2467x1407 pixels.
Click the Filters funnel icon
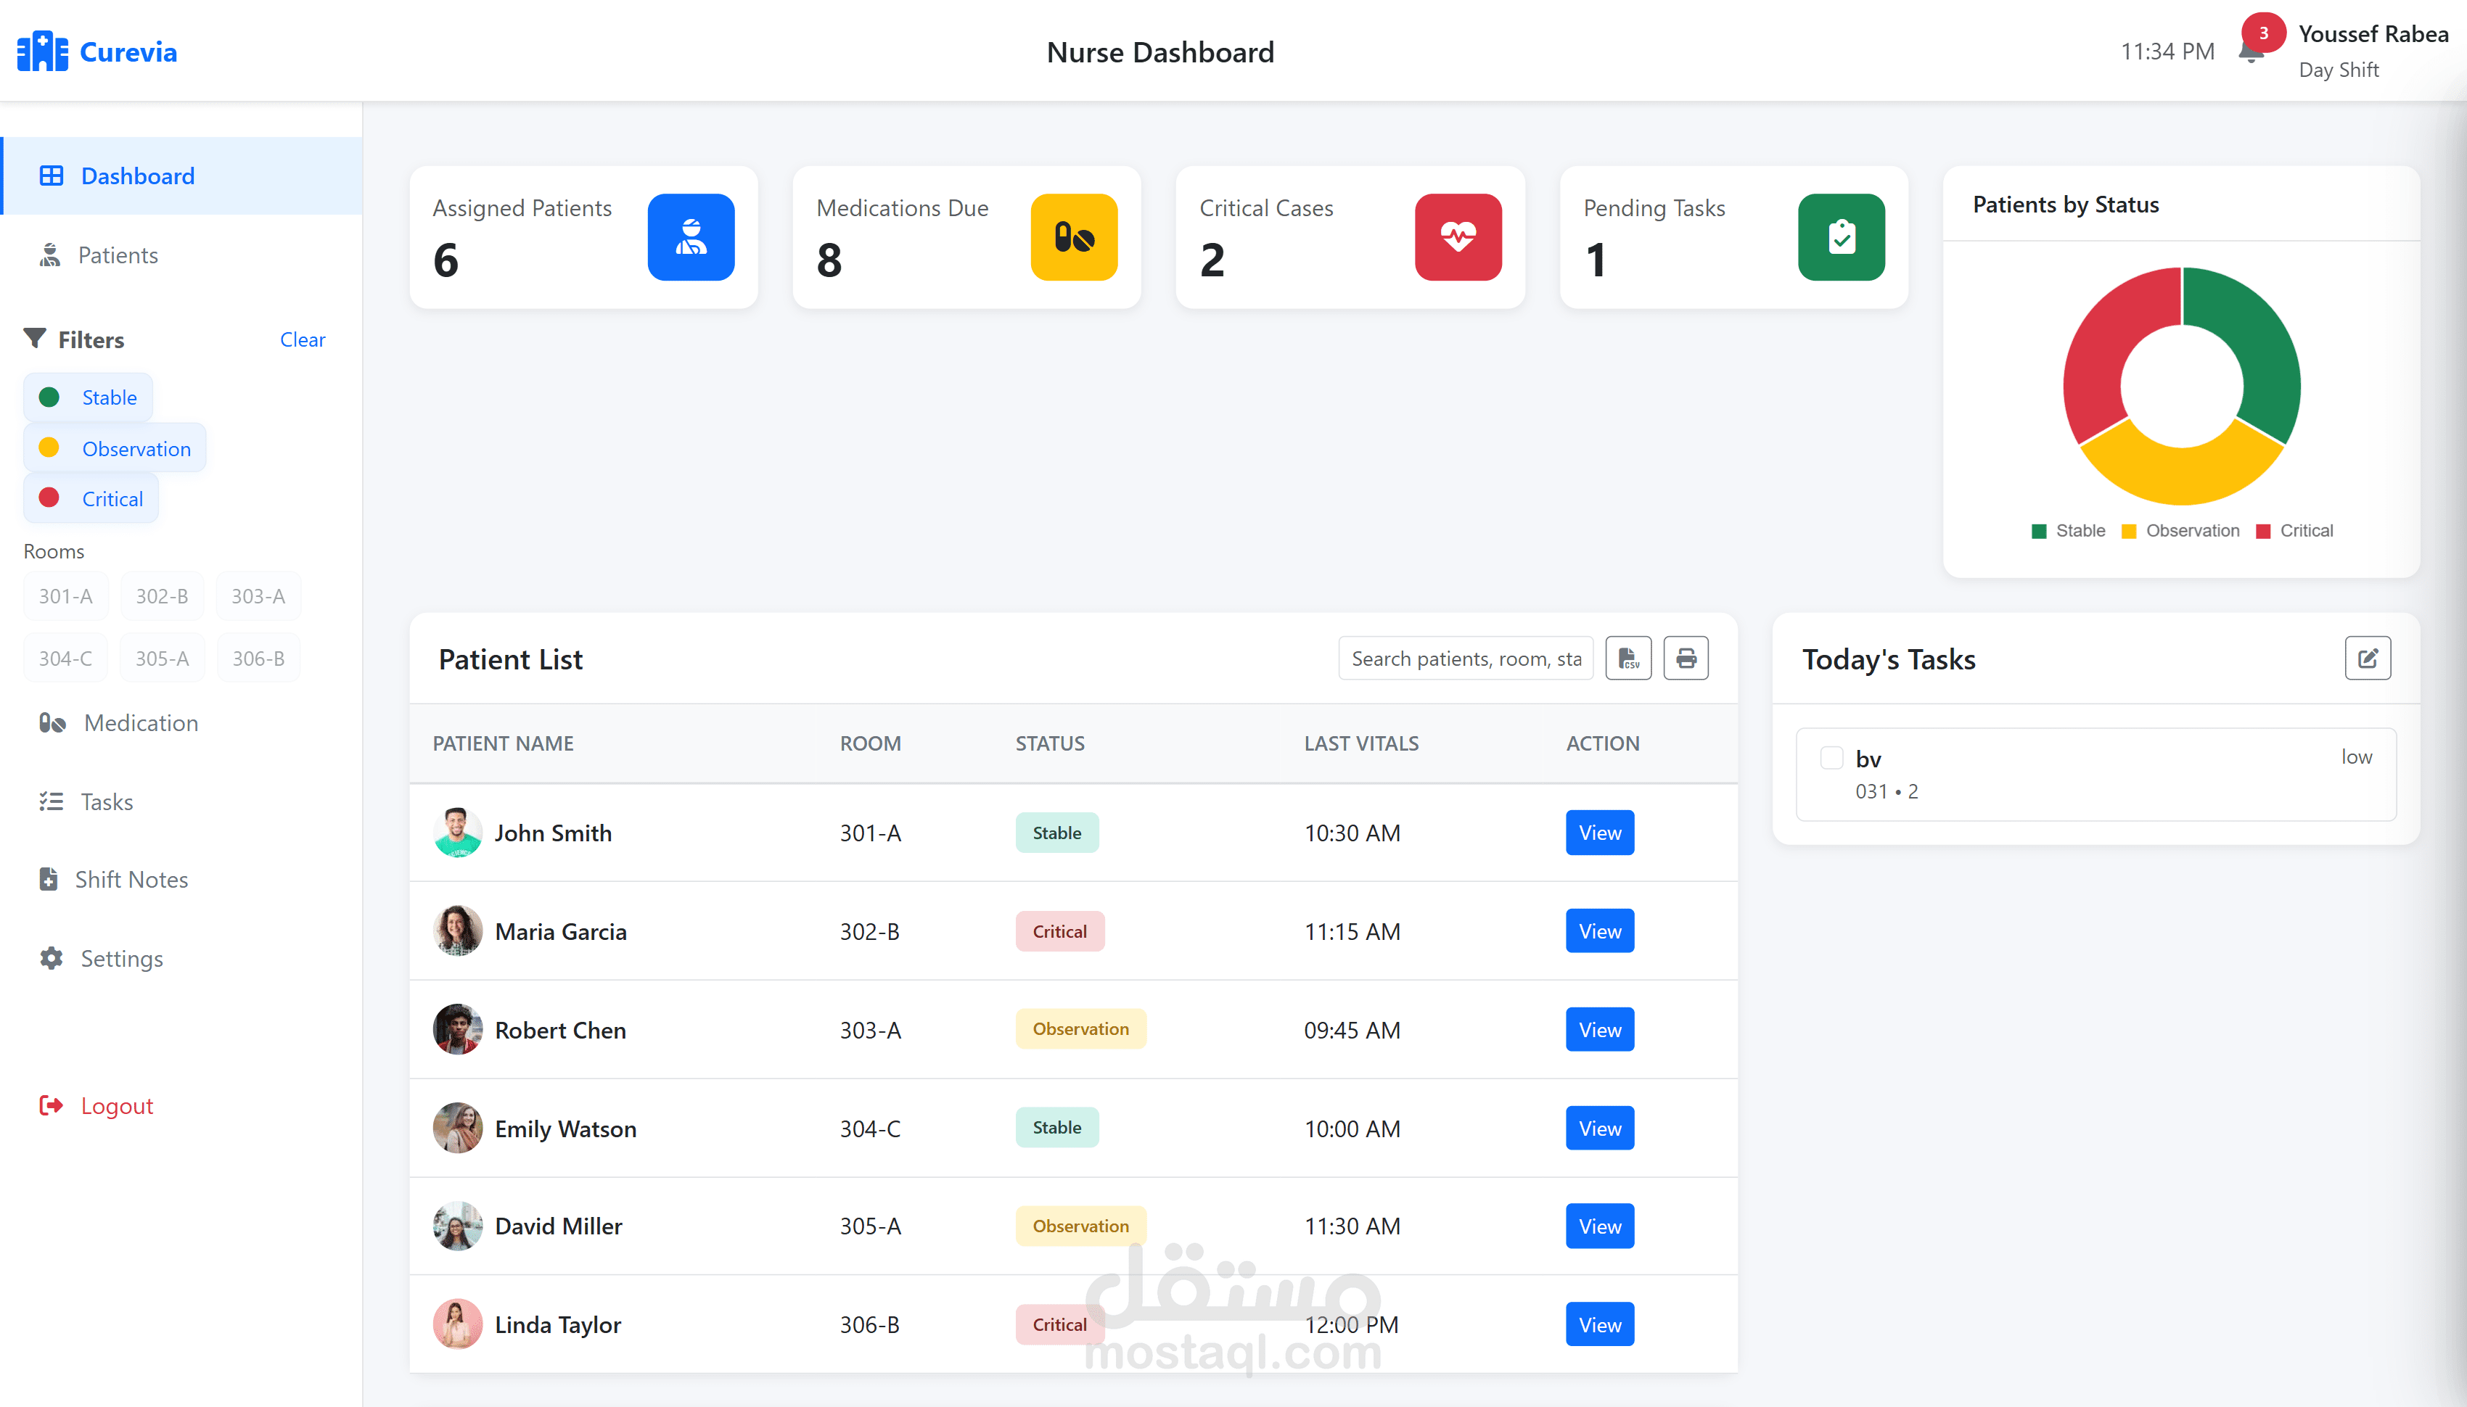tap(35, 338)
